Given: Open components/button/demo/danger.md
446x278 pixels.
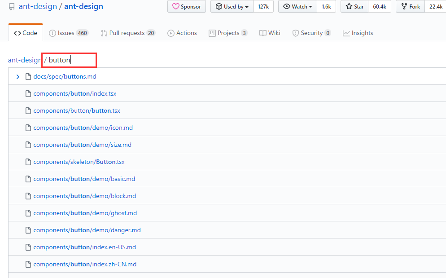Looking at the screenshot, I should pos(87,230).
